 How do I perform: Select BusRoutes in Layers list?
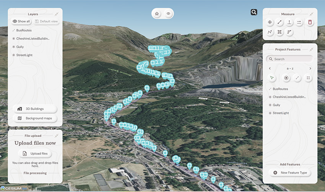pyautogui.click(x=24, y=30)
